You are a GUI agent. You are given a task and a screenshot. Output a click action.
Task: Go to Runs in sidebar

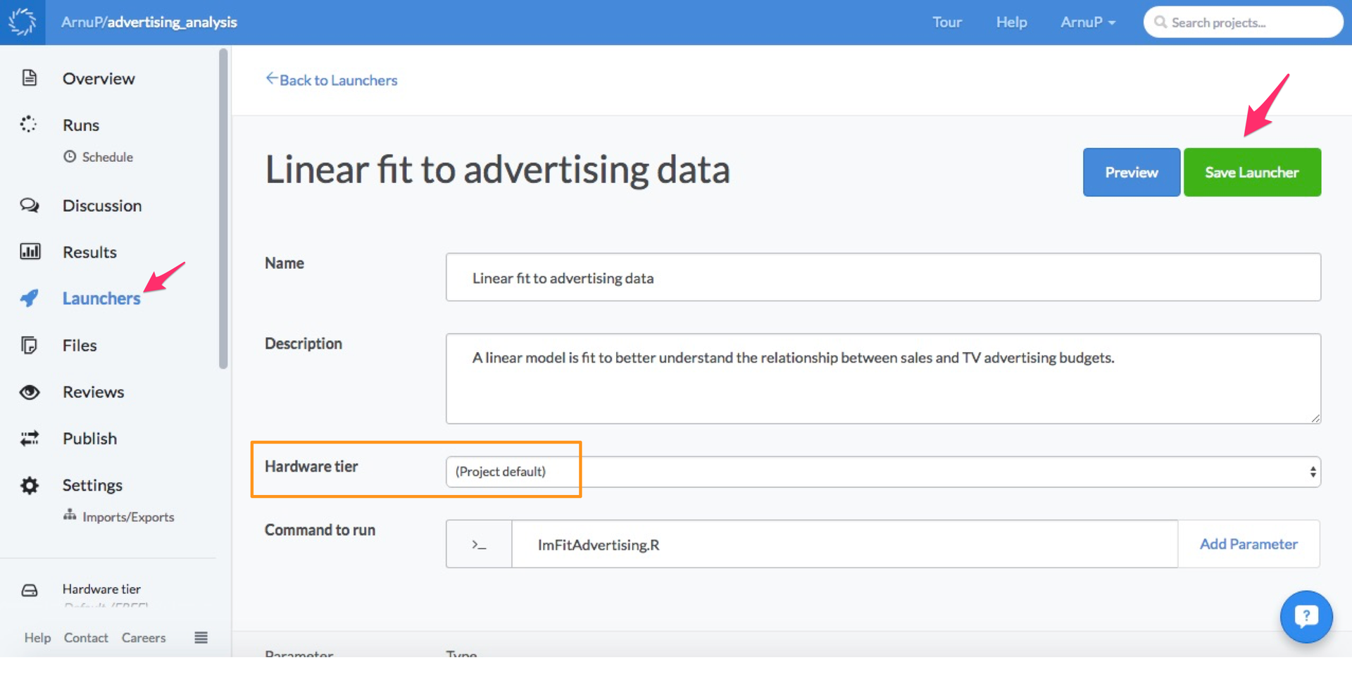click(81, 125)
